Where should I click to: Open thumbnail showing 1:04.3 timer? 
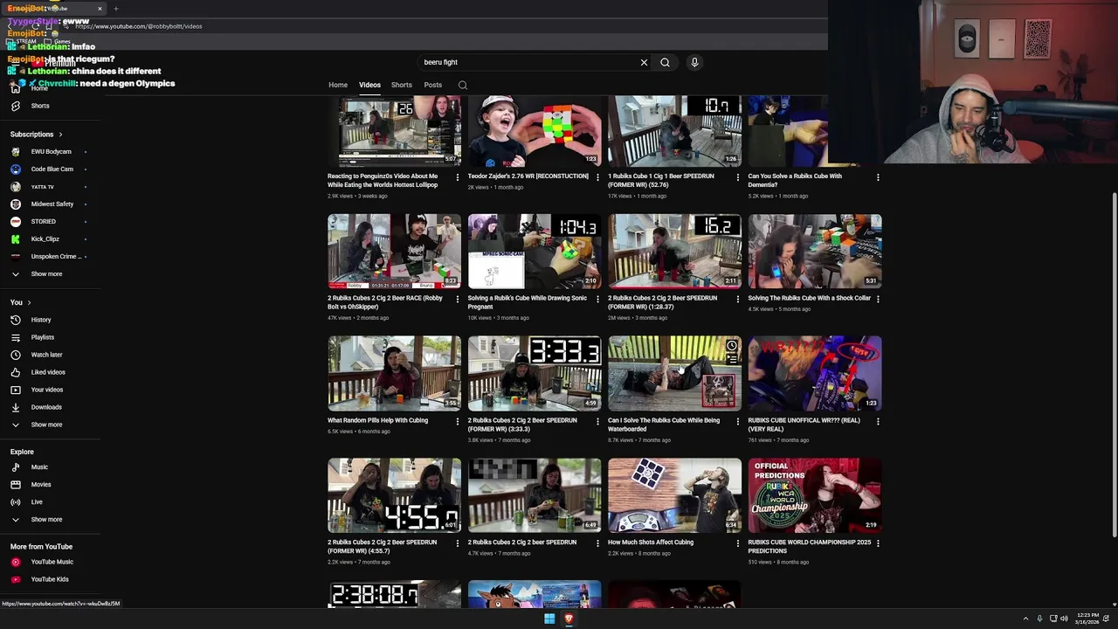(535, 252)
